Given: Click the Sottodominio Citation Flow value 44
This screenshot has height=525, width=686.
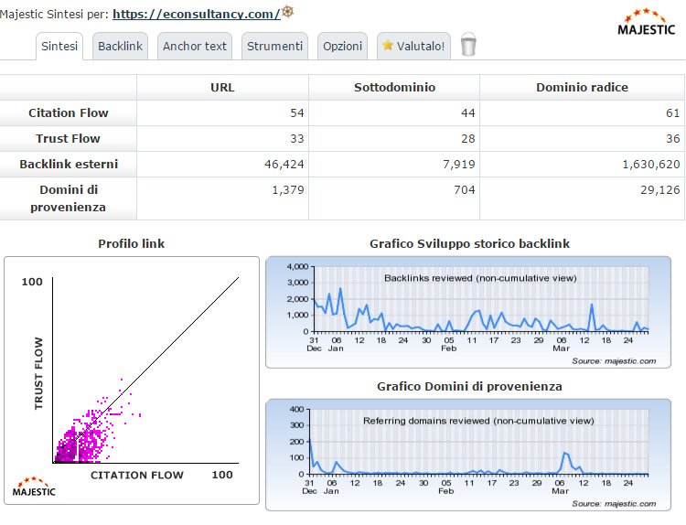Looking at the screenshot, I should pos(467,113).
